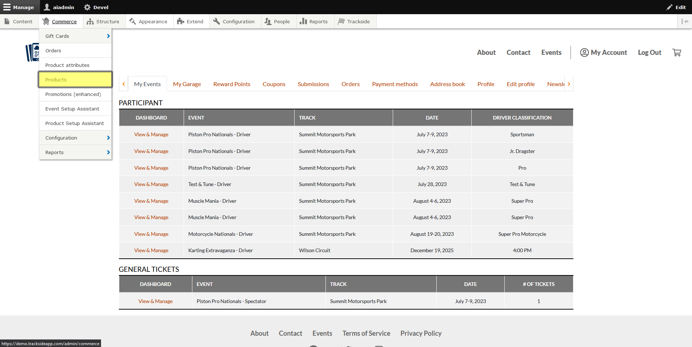Click the General Tickets section heading
Viewport: 692px width, 347px height.
[149, 269]
